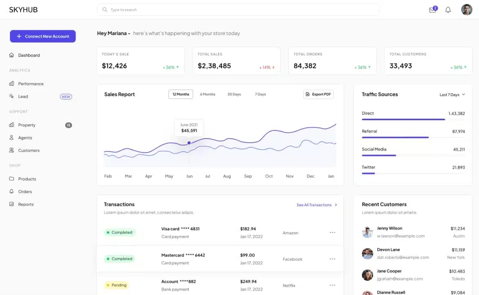
Task: Open the notifications bell icon
Action: coord(448,9)
